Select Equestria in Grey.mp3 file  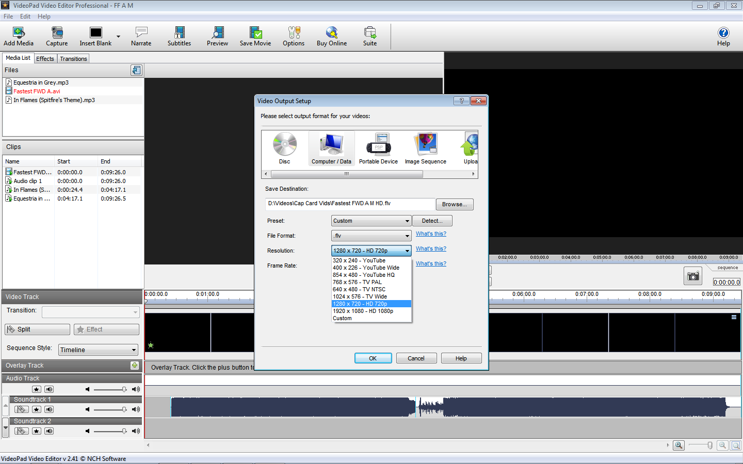[x=41, y=82]
